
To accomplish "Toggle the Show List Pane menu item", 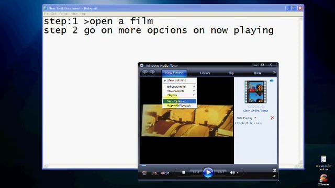I will (x=180, y=80).
